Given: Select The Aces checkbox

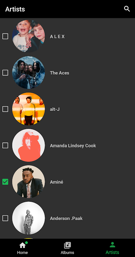Looking at the screenshot, I should 5,73.
